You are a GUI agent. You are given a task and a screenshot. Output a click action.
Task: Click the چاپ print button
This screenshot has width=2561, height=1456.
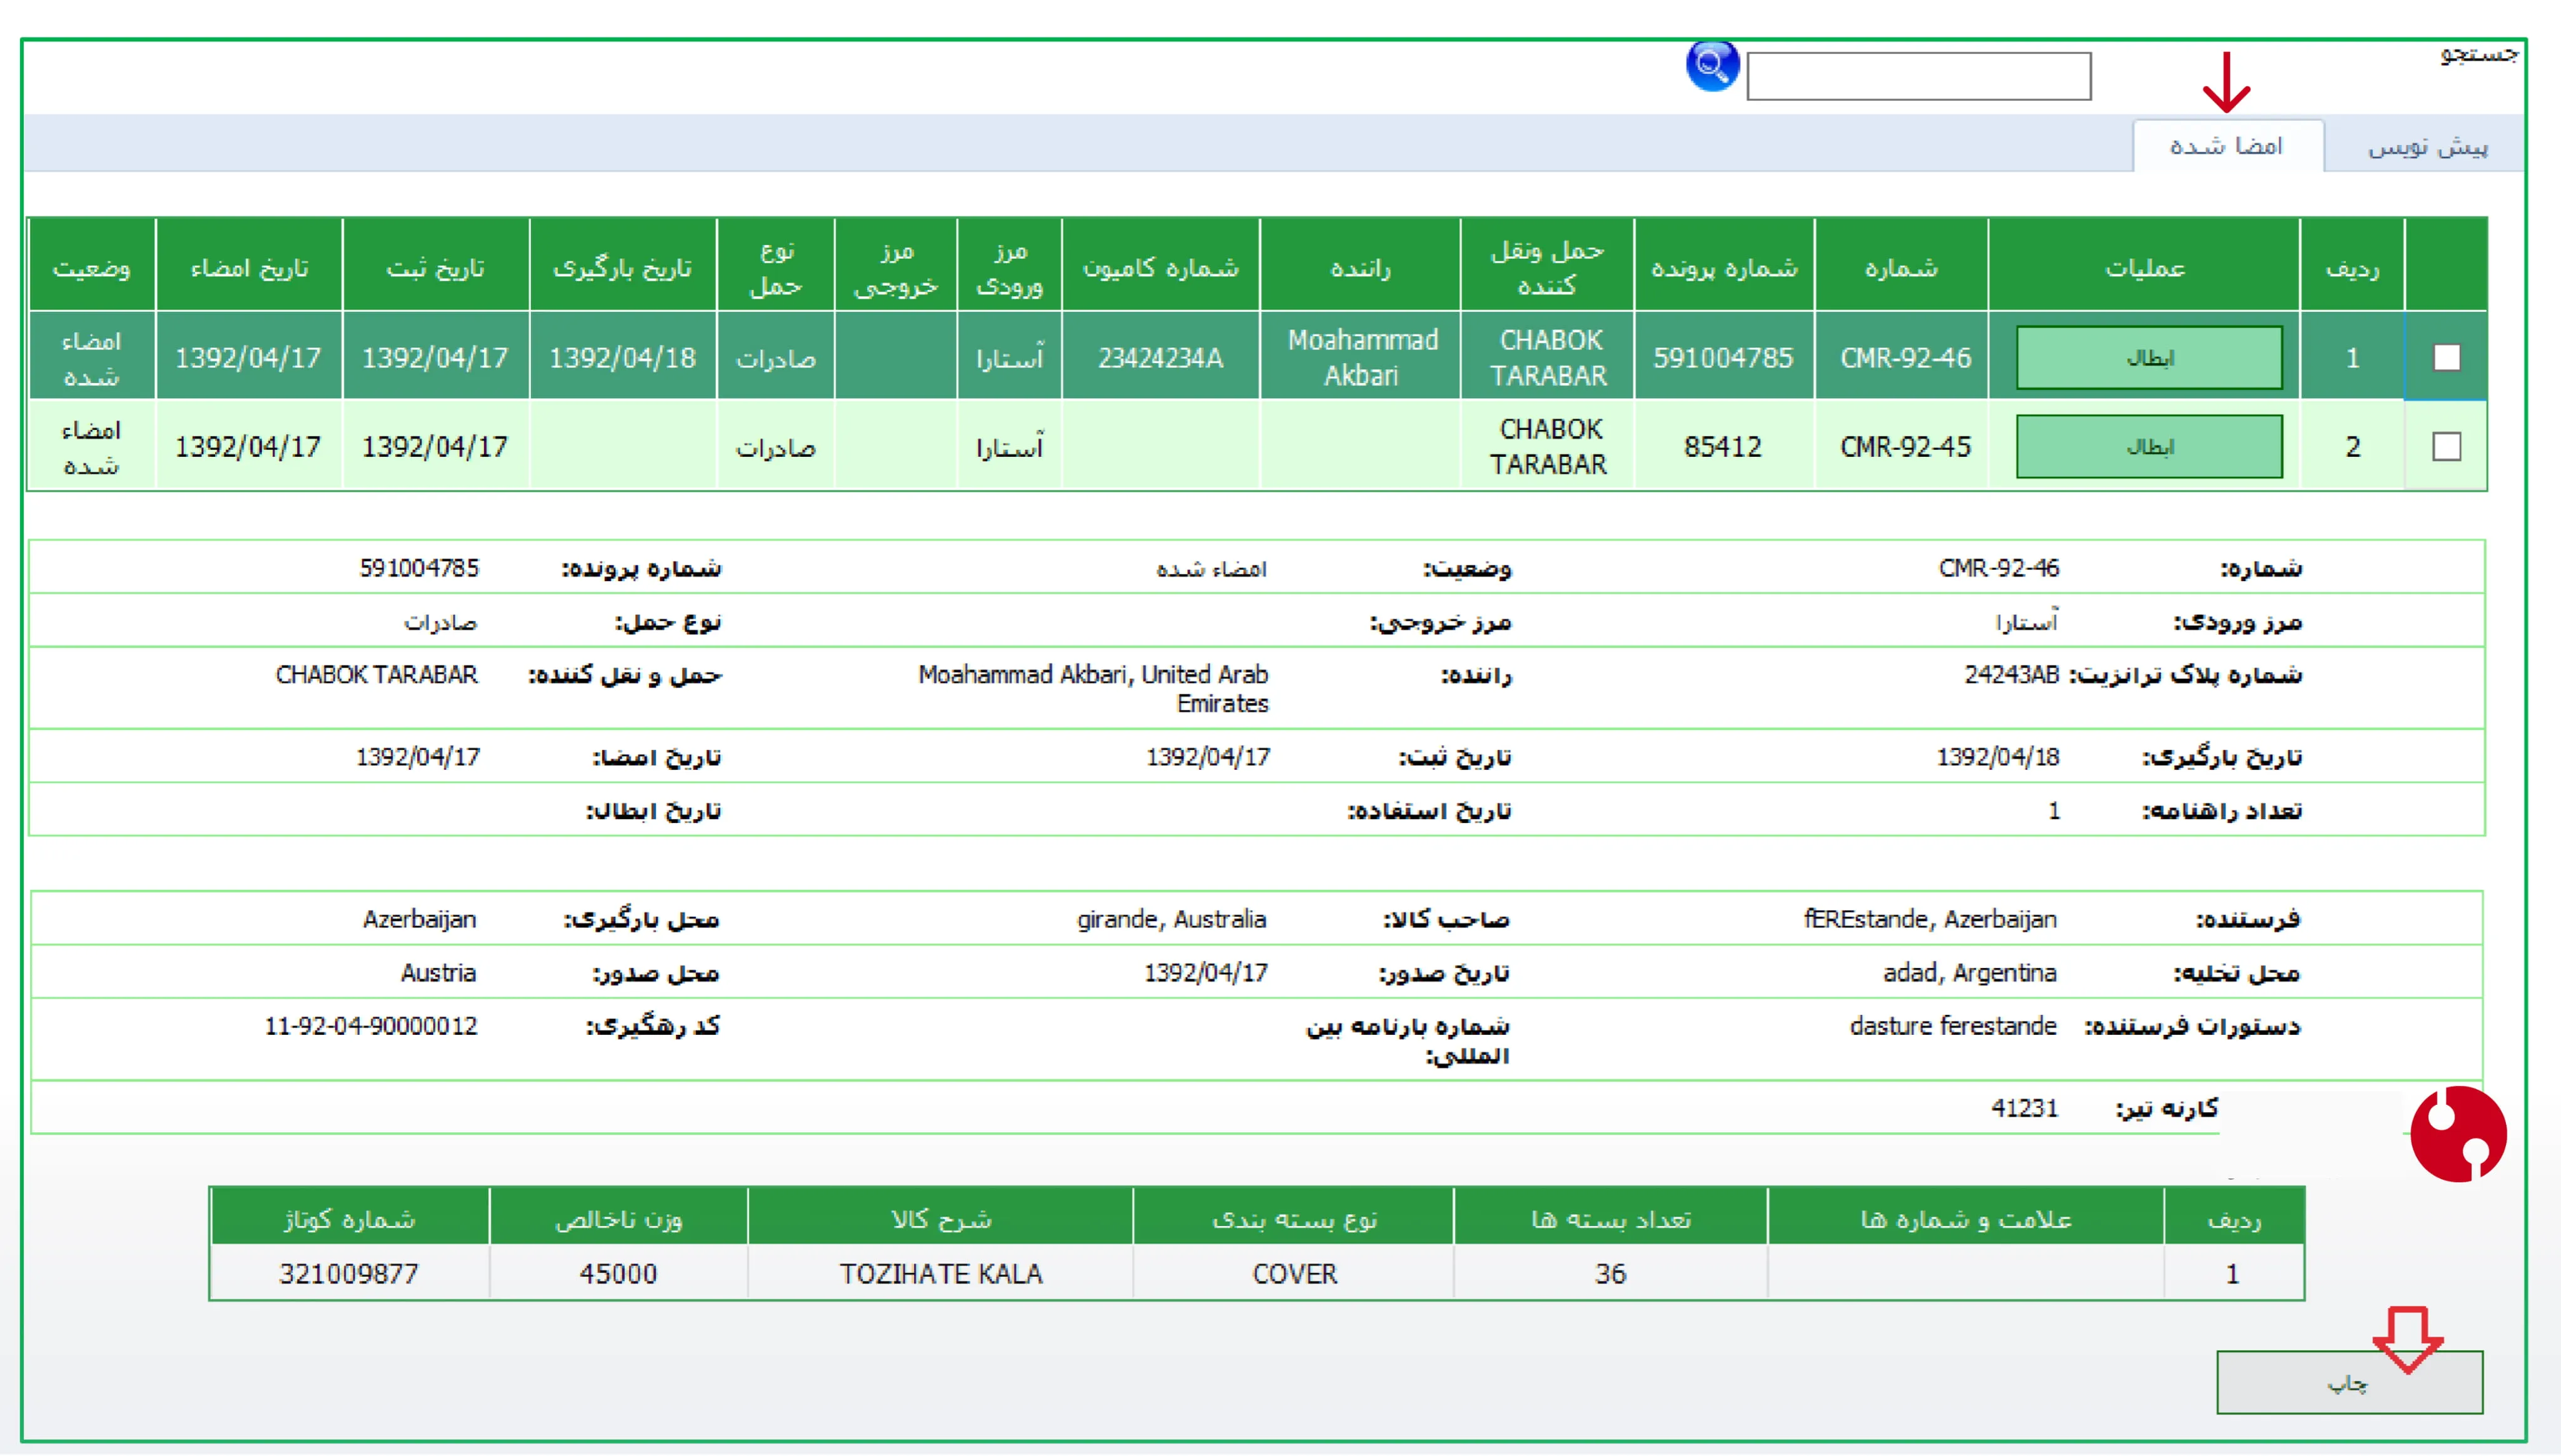pyautogui.click(x=2349, y=1382)
